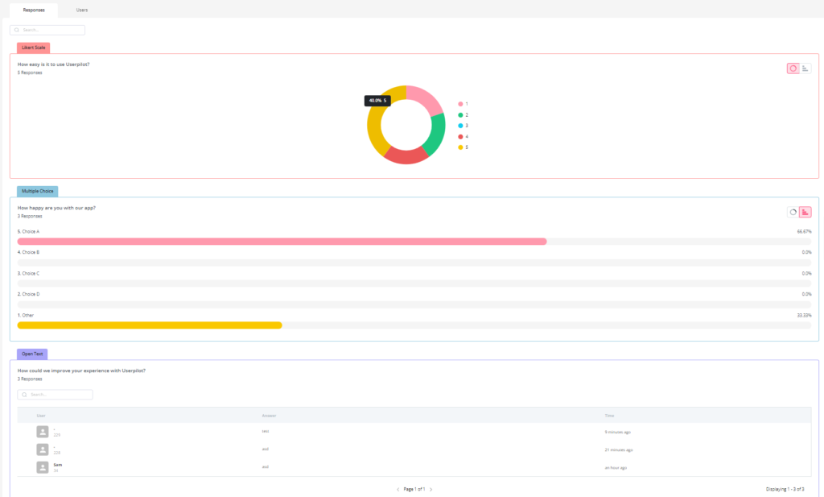This screenshot has height=497, width=824.
Task: Click the pink Choice A progress bar
Action: (282, 241)
